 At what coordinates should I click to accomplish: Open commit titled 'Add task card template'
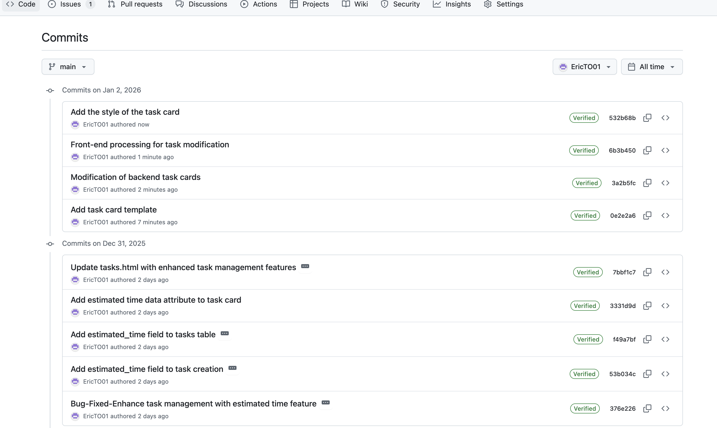[x=113, y=210]
